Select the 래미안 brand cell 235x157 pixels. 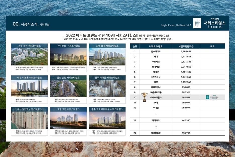point(156,72)
